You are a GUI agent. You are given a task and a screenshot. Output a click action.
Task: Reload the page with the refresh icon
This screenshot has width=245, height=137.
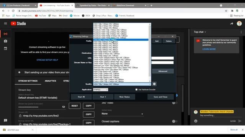click(13, 11)
